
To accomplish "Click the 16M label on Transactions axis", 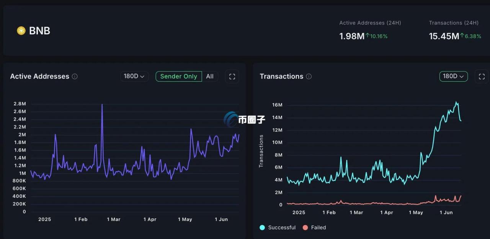I will 277,105.
